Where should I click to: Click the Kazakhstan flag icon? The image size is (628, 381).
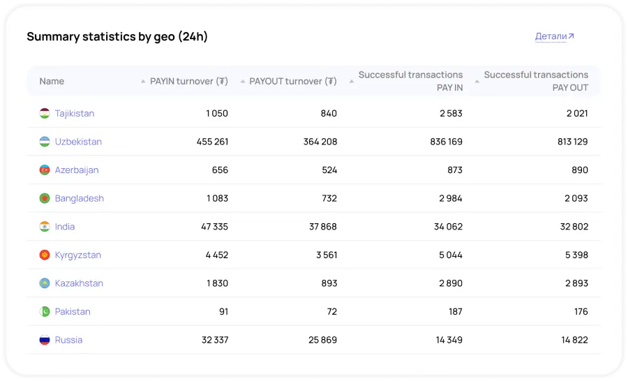(x=45, y=283)
